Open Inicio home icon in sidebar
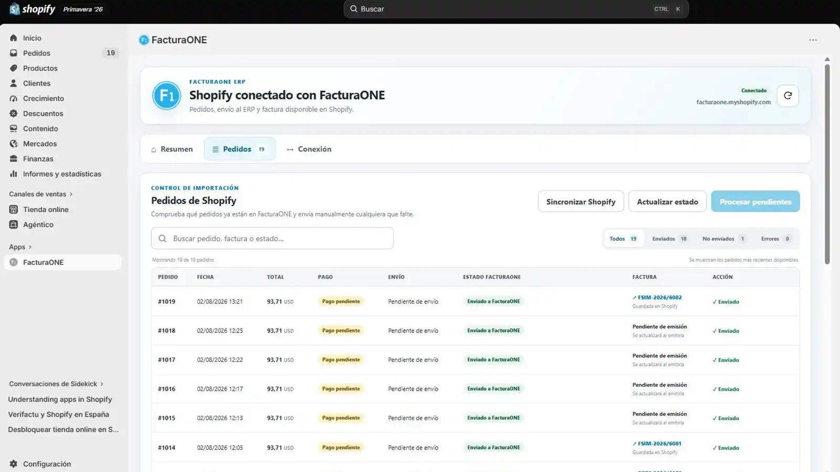 14,38
